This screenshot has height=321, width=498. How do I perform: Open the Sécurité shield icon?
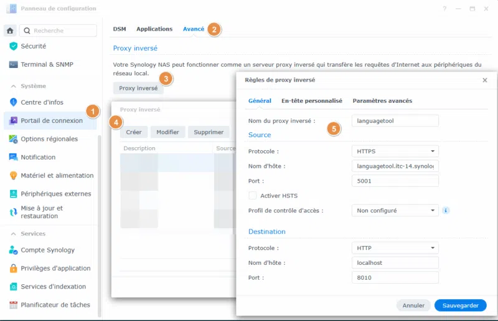pyautogui.click(x=13, y=46)
